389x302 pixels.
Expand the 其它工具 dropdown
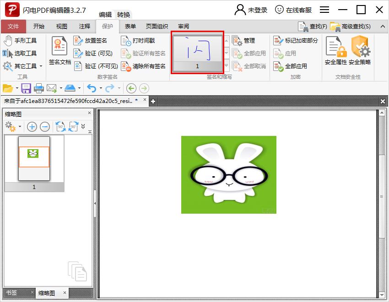41,66
